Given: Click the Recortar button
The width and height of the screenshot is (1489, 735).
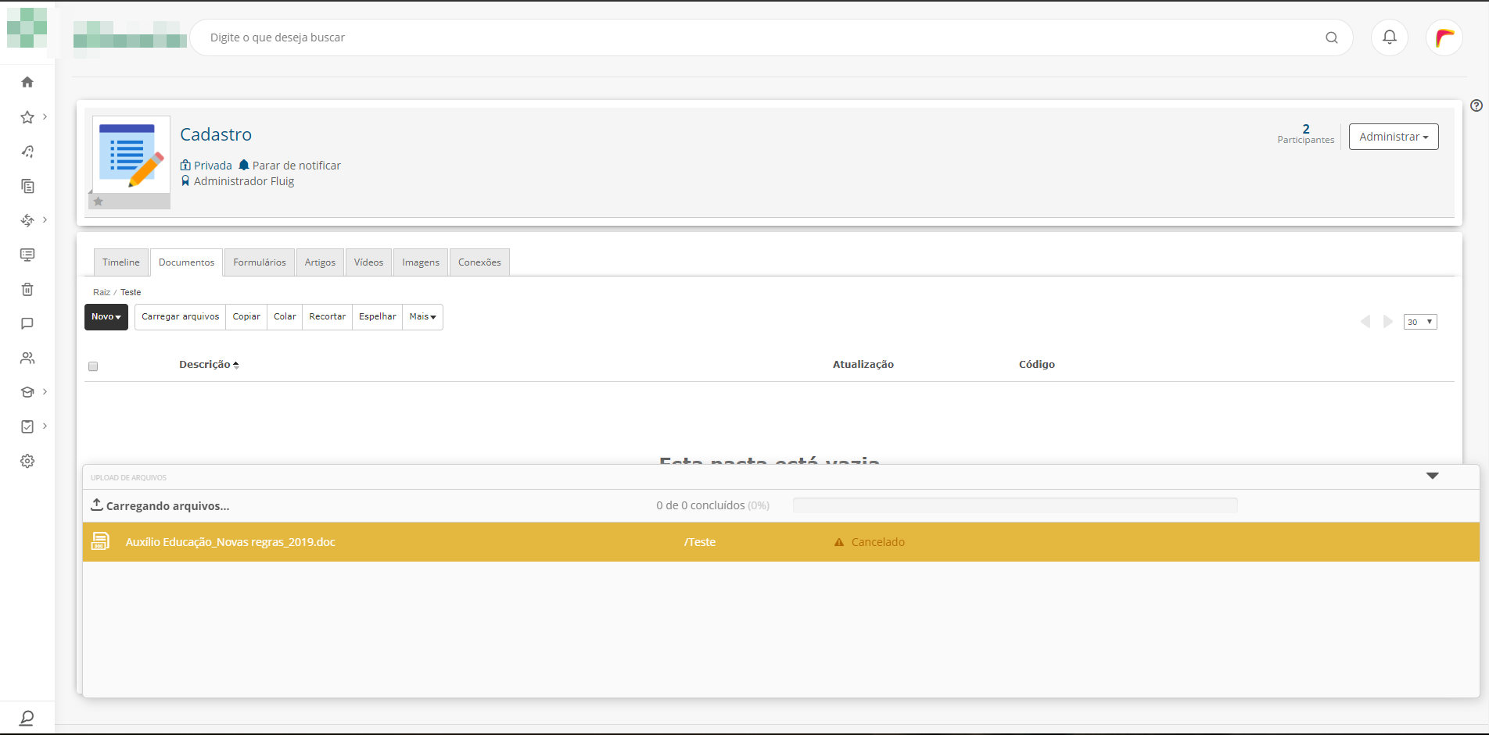Looking at the screenshot, I should pos(327,317).
